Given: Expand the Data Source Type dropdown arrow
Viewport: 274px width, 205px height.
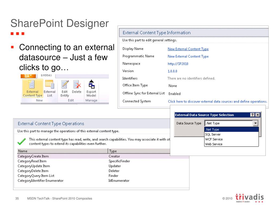Looking at the screenshot, I should (256, 123).
